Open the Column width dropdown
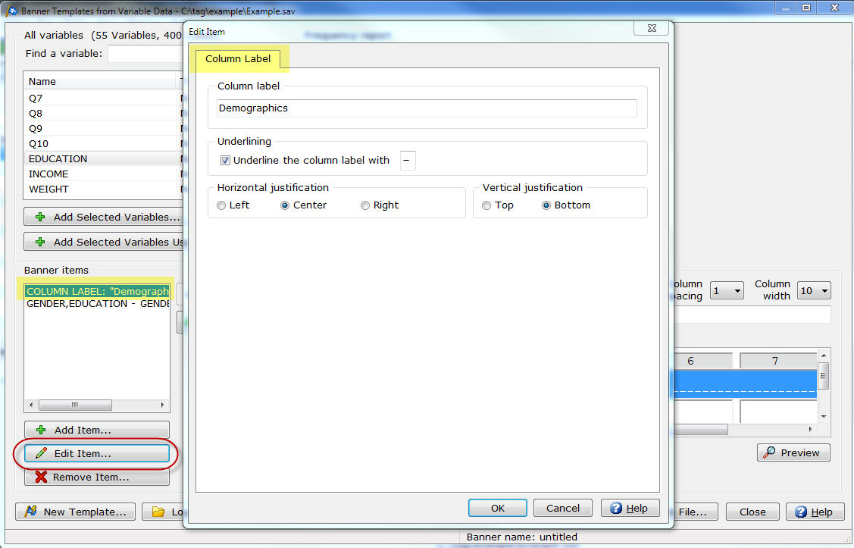 (x=814, y=290)
